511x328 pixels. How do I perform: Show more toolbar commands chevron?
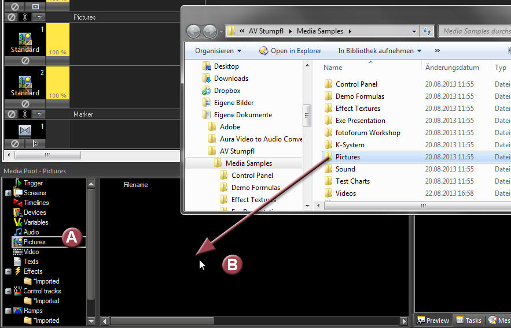tap(437, 50)
